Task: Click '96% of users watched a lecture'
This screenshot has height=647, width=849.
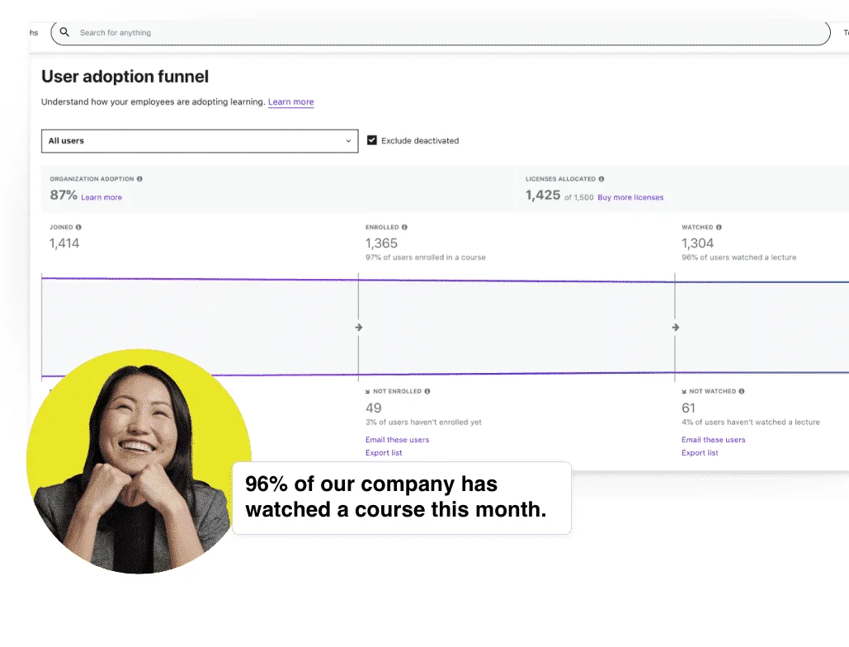Action: point(739,257)
